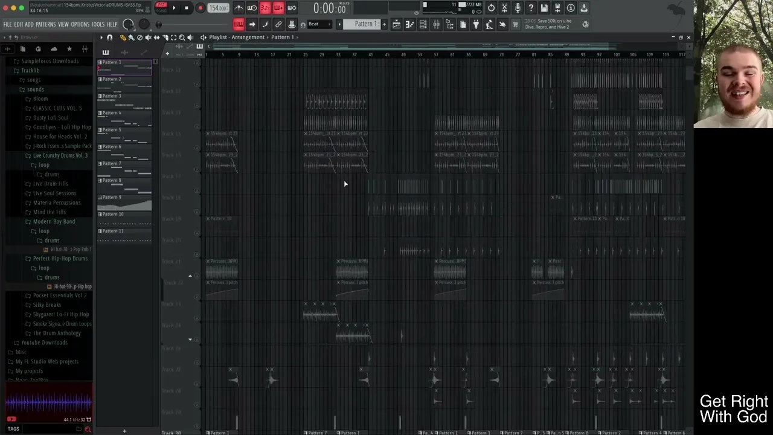This screenshot has height=435, width=773.
Task: Toggle typing keyboard to piano button
Action: [x=239, y=24]
